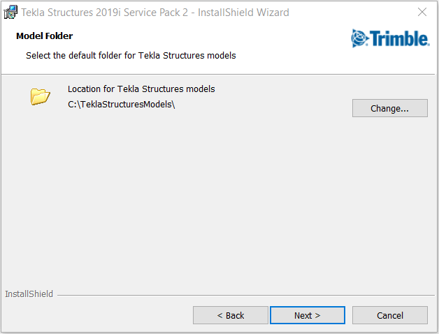The height and width of the screenshot is (334, 439).
Task: Close the InstallShield Wizard window
Action: point(422,12)
